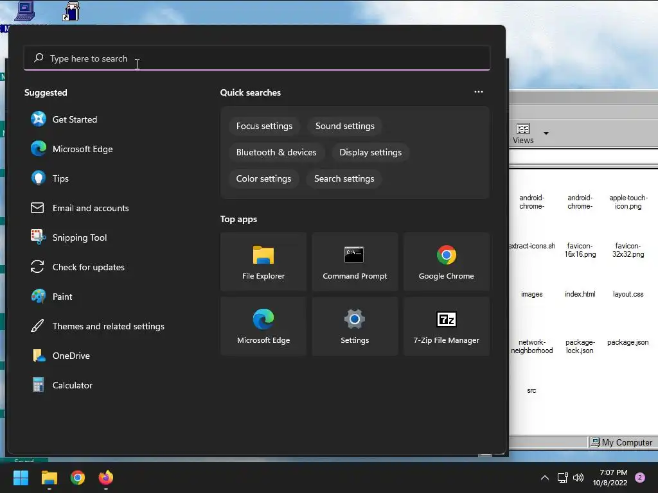Click the Windows Start button
Viewport: 658px width, 493px height.
pyautogui.click(x=21, y=478)
